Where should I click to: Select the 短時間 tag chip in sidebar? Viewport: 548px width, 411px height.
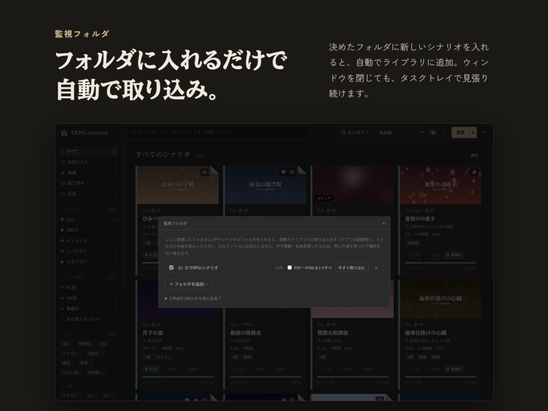pos(86,344)
